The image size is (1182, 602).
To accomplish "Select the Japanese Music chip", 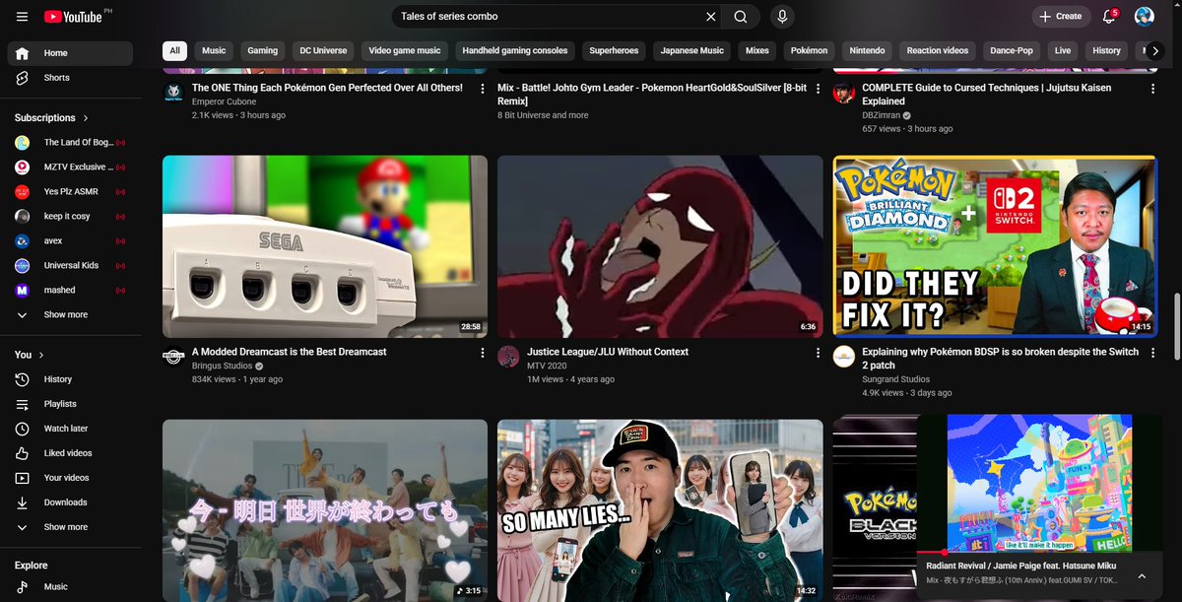I will pyautogui.click(x=692, y=50).
